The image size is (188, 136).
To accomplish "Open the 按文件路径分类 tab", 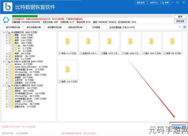I will pyautogui.click(x=13, y=27).
